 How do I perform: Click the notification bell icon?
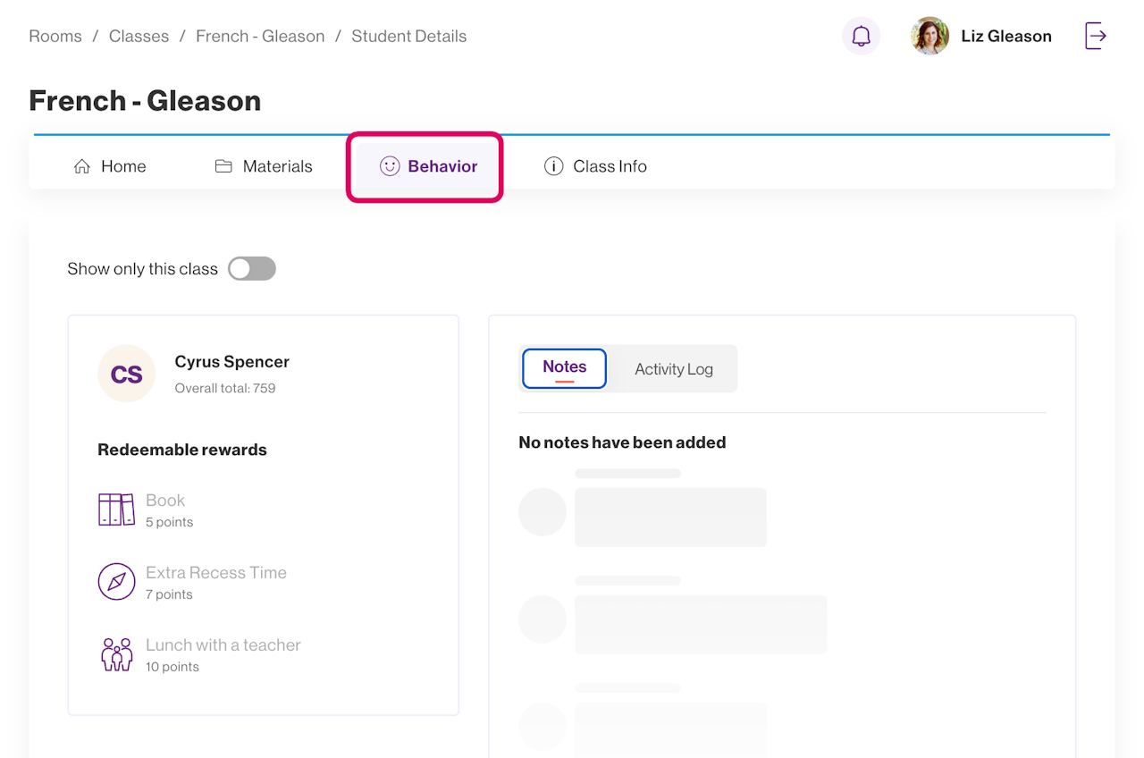click(861, 37)
